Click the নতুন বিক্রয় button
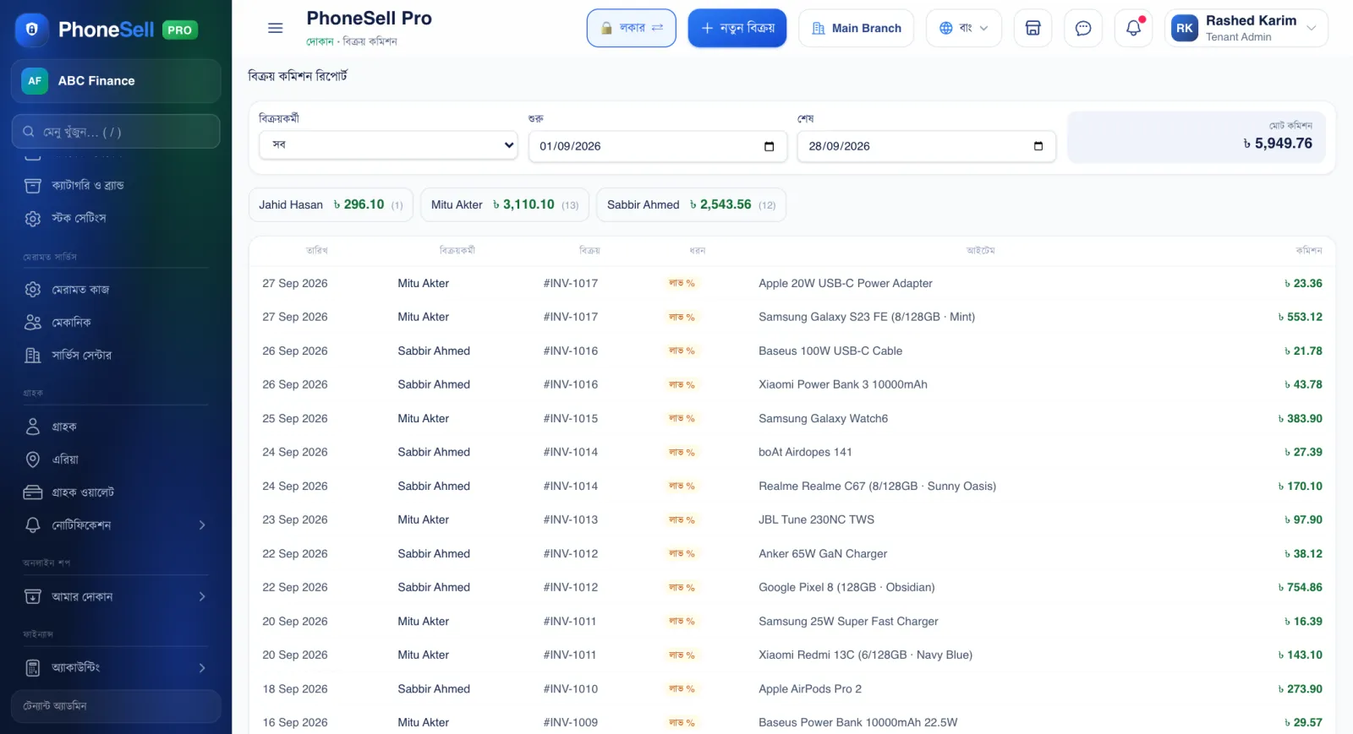The height and width of the screenshot is (734, 1353). pos(737,28)
